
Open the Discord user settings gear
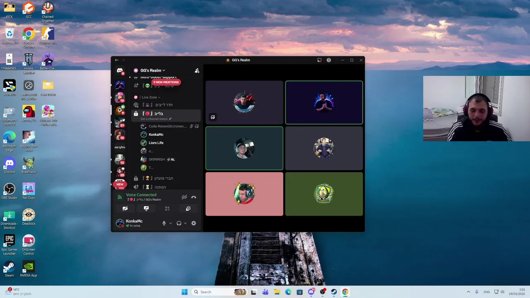[193, 223]
